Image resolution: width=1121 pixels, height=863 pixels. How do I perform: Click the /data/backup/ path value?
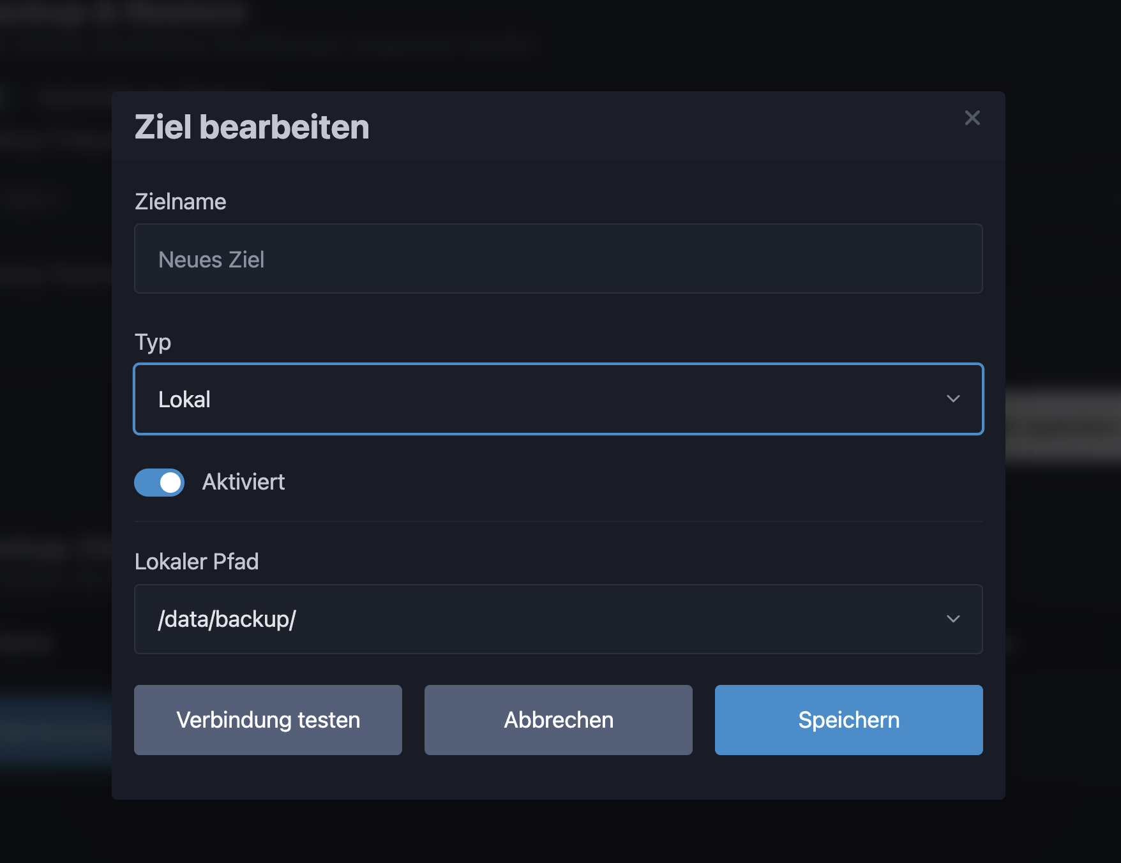tap(227, 619)
